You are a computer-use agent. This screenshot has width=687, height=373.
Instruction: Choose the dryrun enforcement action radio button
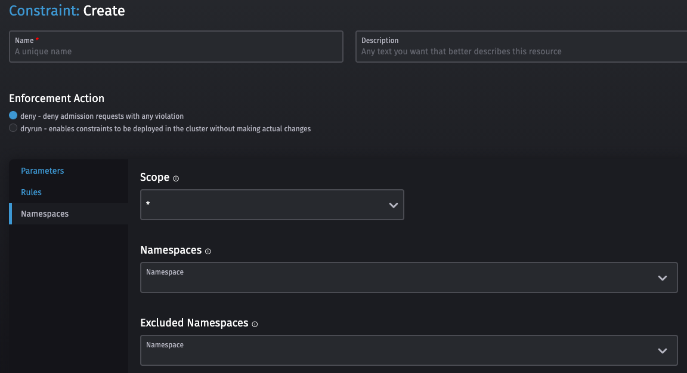click(x=13, y=128)
